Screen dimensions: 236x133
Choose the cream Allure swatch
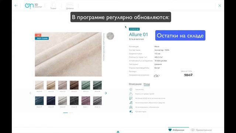click(39, 85)
